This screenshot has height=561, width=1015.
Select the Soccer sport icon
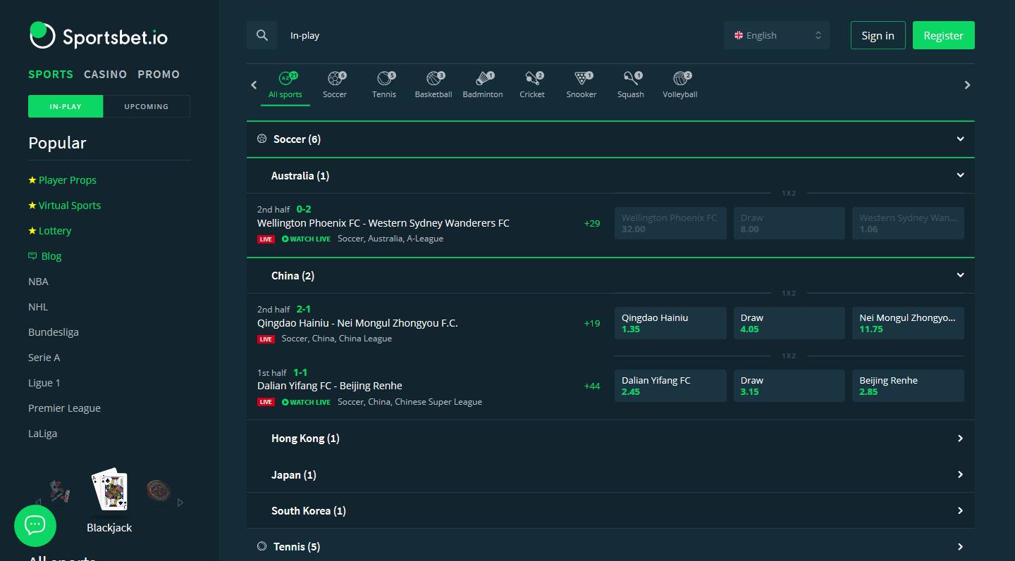click(335, 84)
